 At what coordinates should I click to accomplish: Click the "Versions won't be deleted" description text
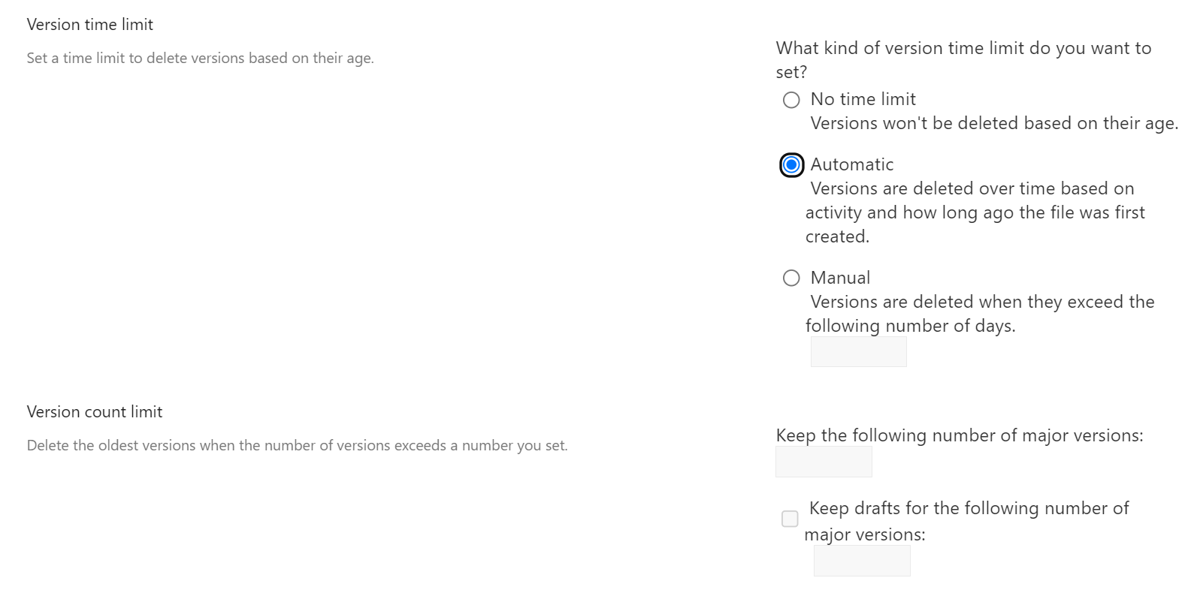coord(993,123)
